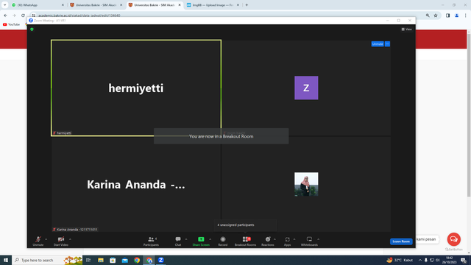
Task: Click the Chrome address bar URL
Action: pos(79,15)
